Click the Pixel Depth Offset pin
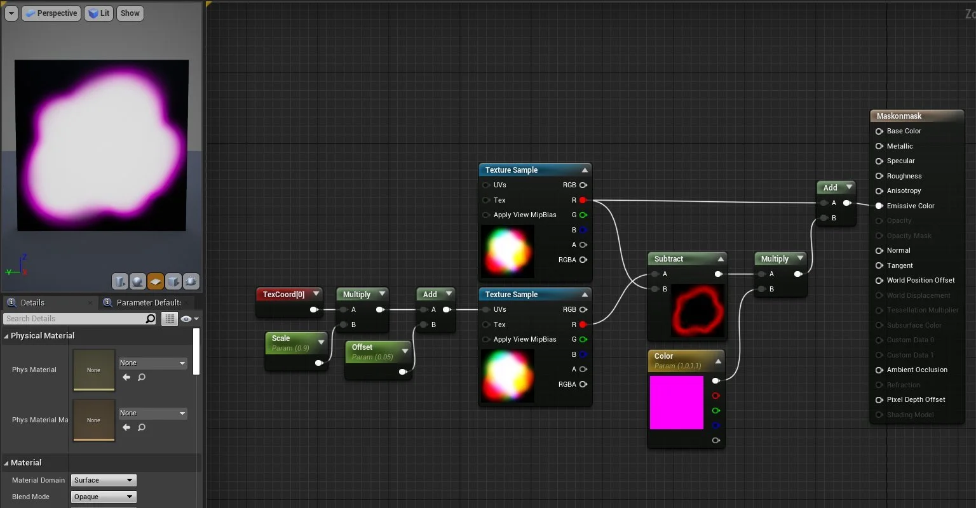Image resolution: width=976 pixels, height=508 pixels. point(879,399)
